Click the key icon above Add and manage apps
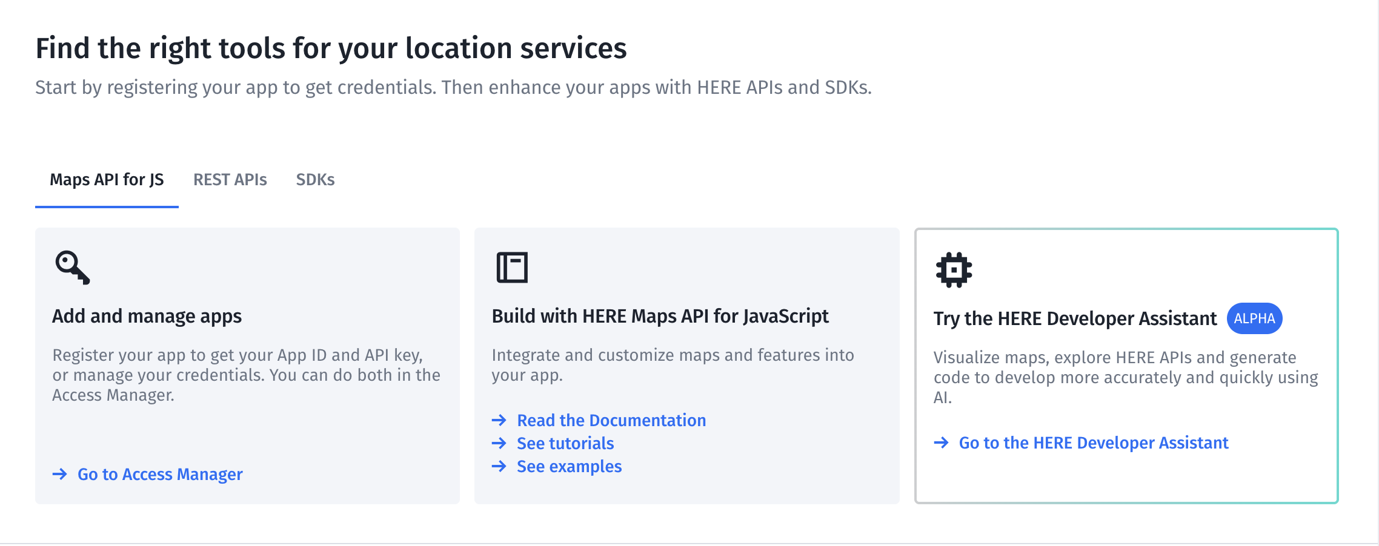This screenshot has height=546, width=1379. pos(73,268)
